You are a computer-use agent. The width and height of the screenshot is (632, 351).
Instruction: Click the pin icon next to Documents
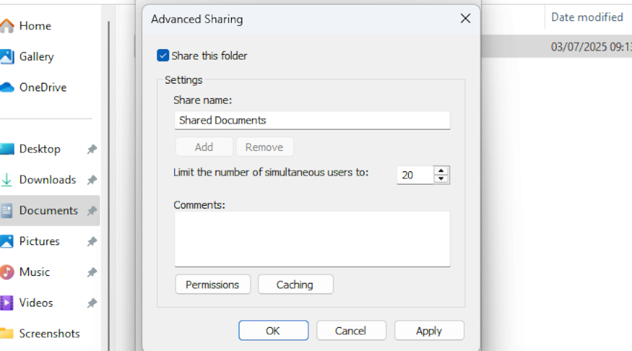(x=92, y=211)
